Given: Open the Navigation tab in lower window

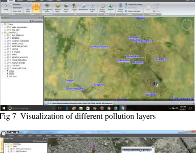Looking at the screenshot, I should [x=59, y=136].
